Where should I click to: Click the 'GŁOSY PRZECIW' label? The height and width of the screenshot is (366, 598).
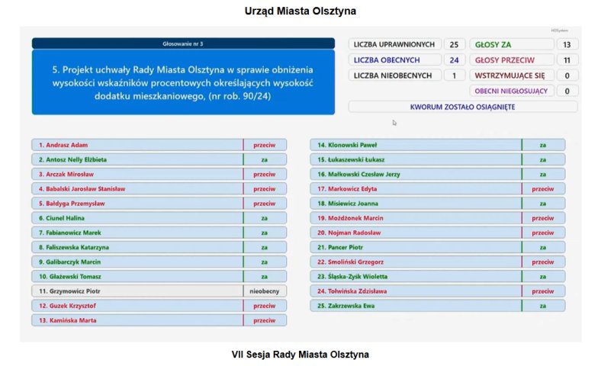pyautogui.click(x=511, y=59)
